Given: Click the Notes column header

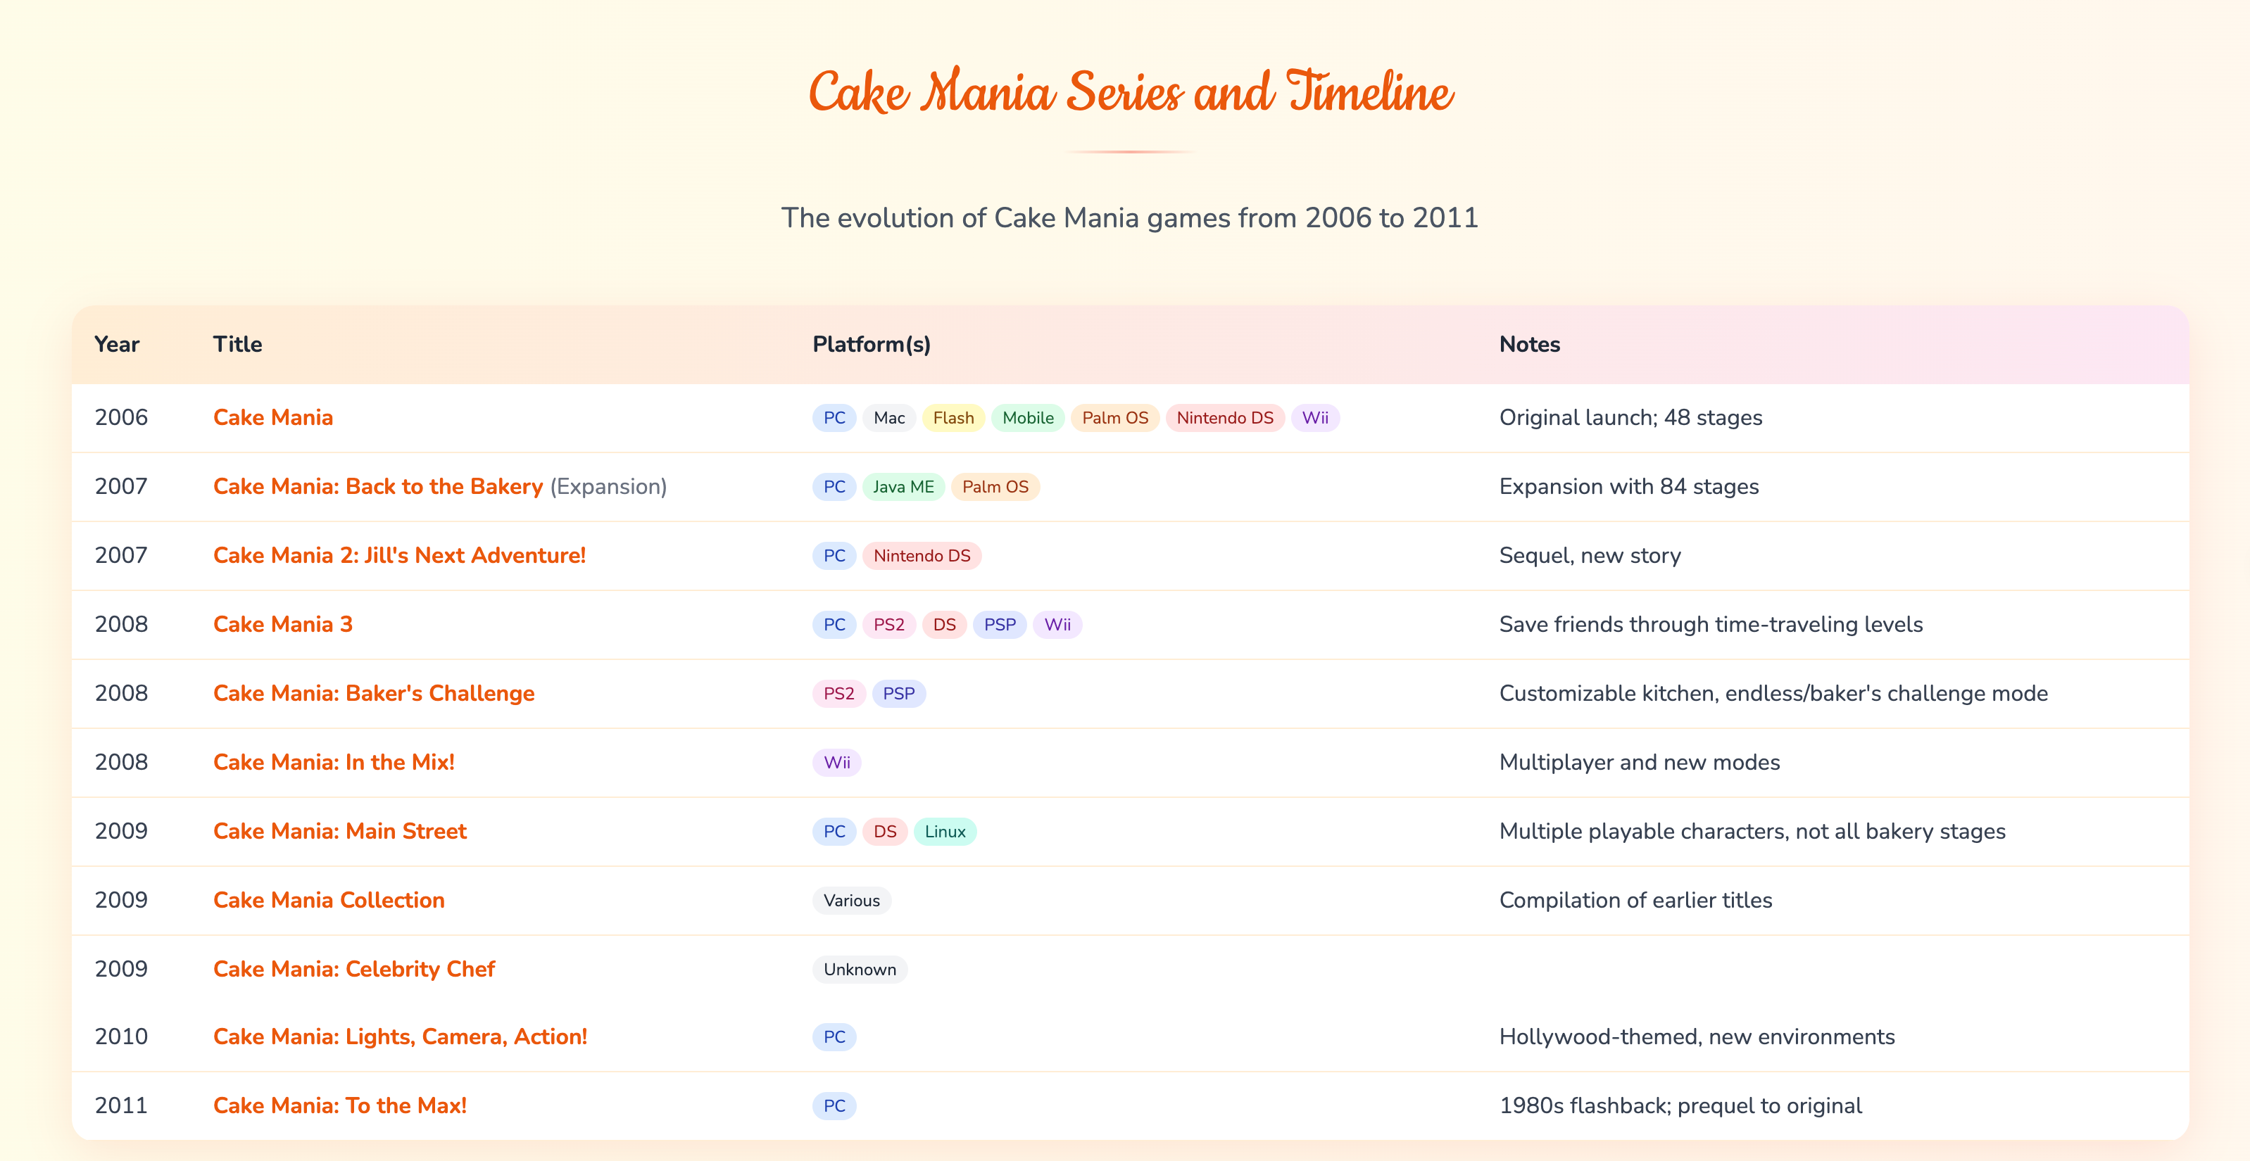Looking at the screenshot, I should pyautogui.click(x=1529, y=344).
